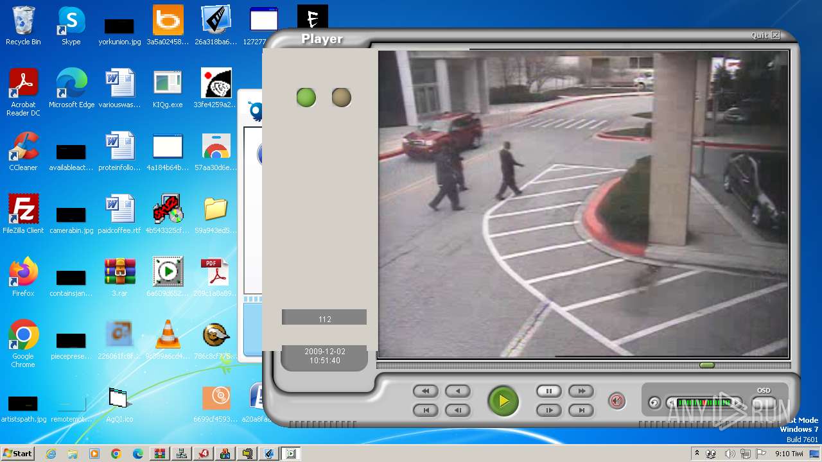The height and width of the screenshot is (462, 822).
Task: Open the Recycle Bin desktop icon
Action: [x=23, y=26]
